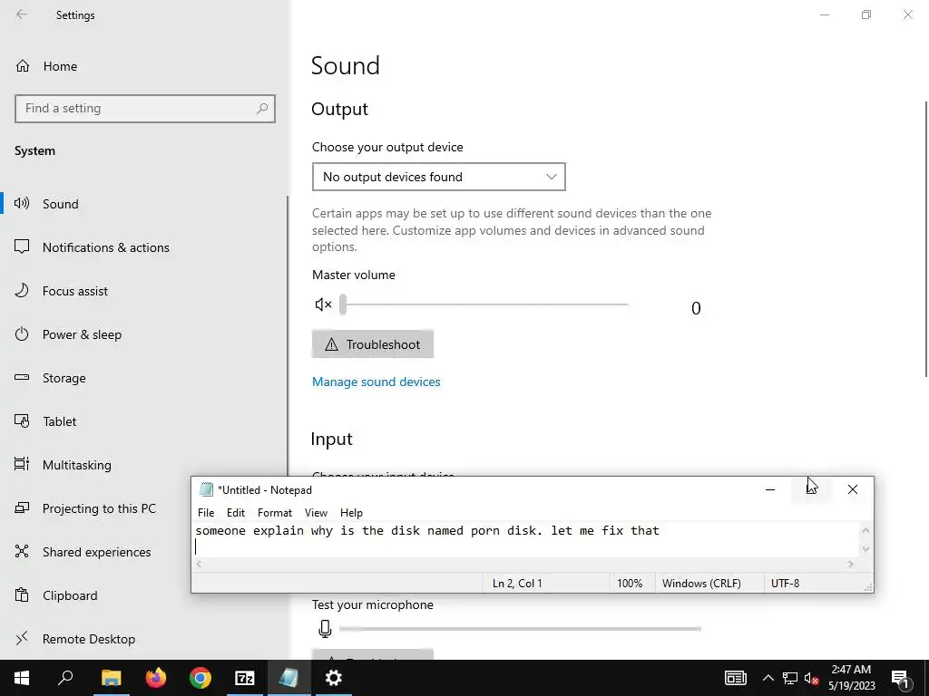Screen dimensions: 929x696
Task: Click the magnifier in Find a setting
Action: click(x=262, y=109)
